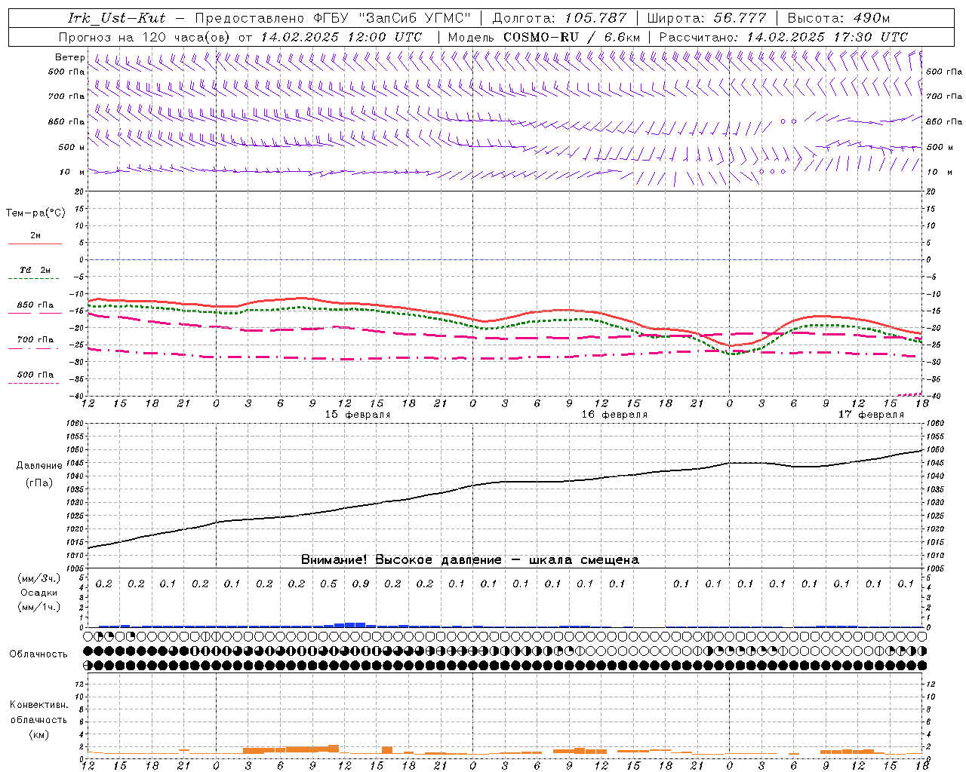The width and height of the screenshot is (966, 772).
Task: Click the 500 м wind level label on left
Action: pyautogui.click(x=72, y=147)
